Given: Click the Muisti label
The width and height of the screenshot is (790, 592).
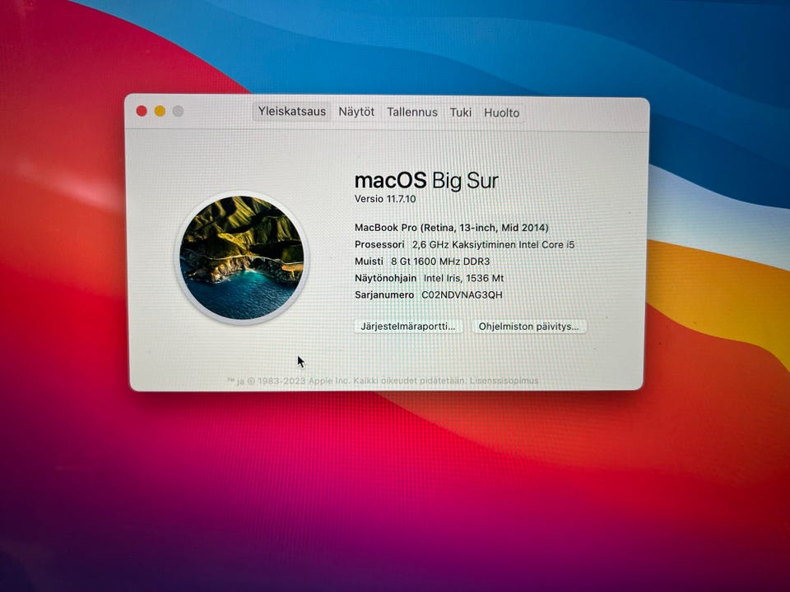Looking at the screenshot, I should (x=369, y=261).
